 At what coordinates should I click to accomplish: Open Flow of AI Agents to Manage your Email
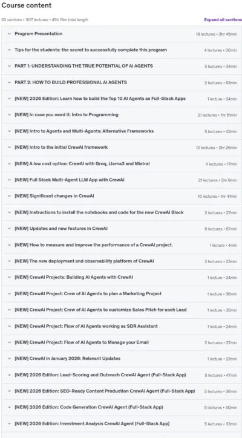tap(122, 342)
